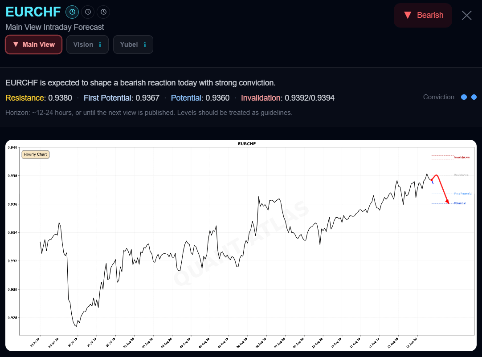Click the 0.940 y-axis value

(x=12, y=147)
